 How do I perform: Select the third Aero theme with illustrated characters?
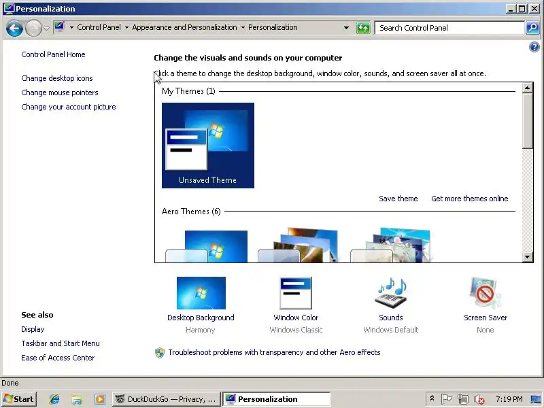(390, 245)
